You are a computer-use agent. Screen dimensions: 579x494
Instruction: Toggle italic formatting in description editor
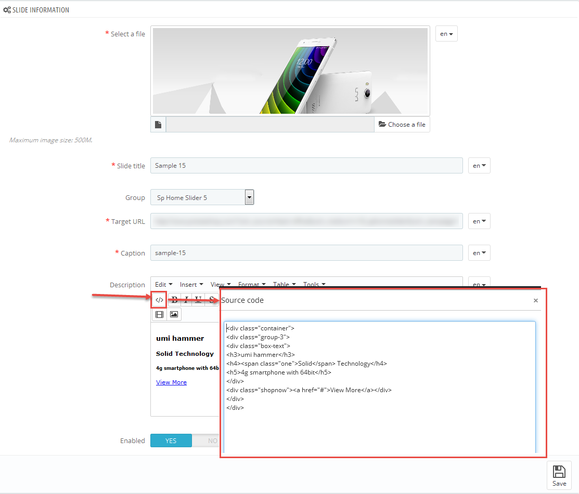[186, 300]
